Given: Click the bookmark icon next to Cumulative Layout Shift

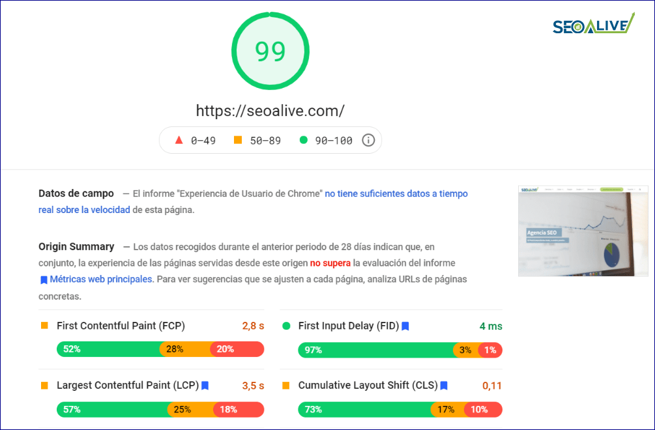Looking at the screenshot, I should 443,386.
